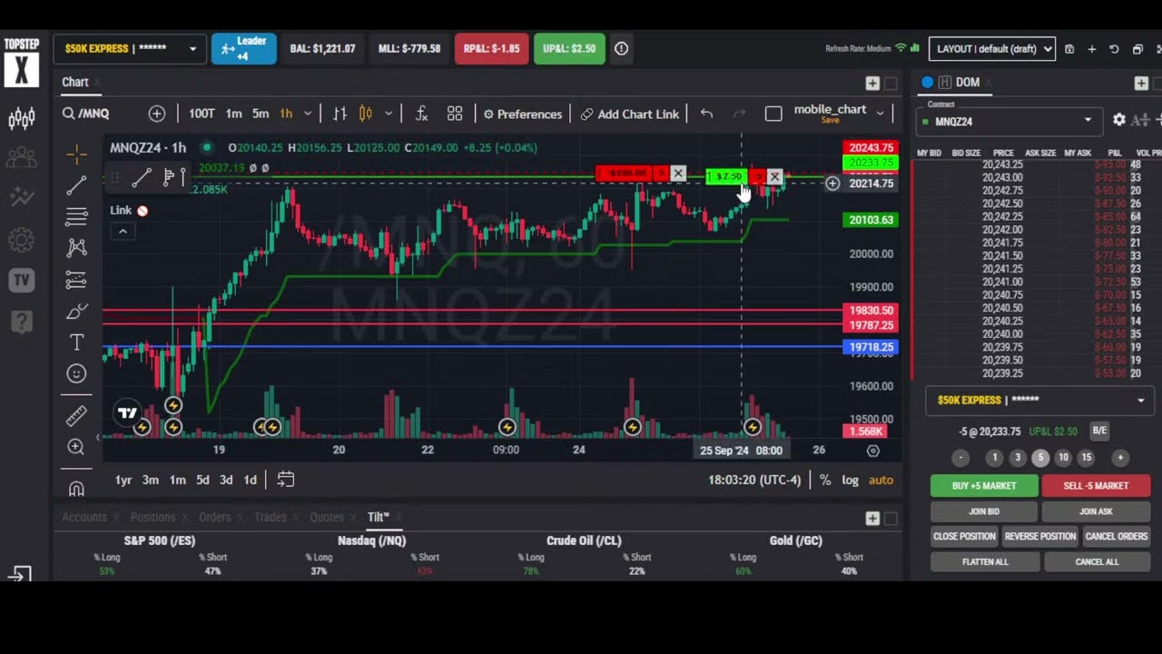Increase quantity with plus stepper
Image resolution: width=1162 pixels, height=654 pixels.
1120,458
